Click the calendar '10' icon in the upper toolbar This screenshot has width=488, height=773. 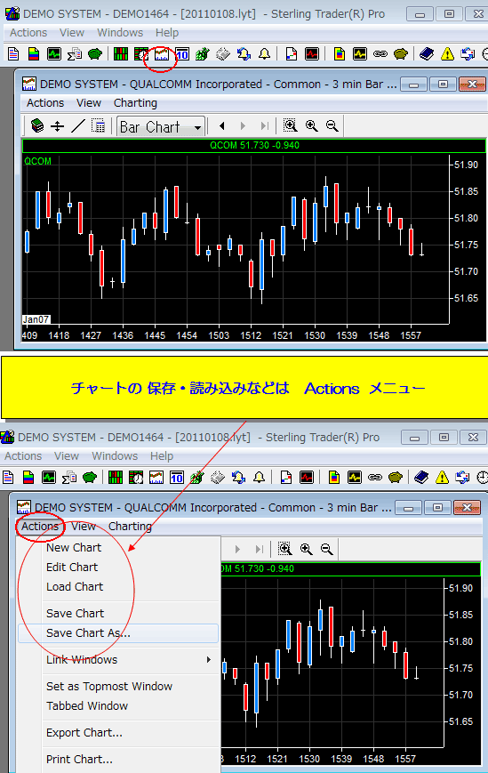(182, 53)
